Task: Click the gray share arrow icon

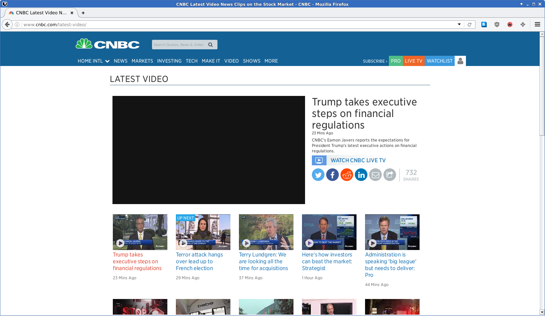Action: coord(390,175)
